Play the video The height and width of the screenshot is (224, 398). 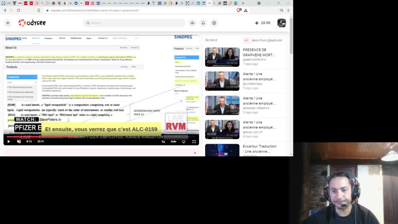click(x=8, y=142)
